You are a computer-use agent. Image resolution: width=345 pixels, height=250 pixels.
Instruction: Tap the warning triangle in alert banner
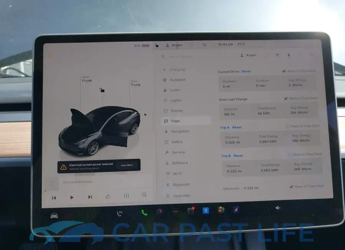[63, 167]
